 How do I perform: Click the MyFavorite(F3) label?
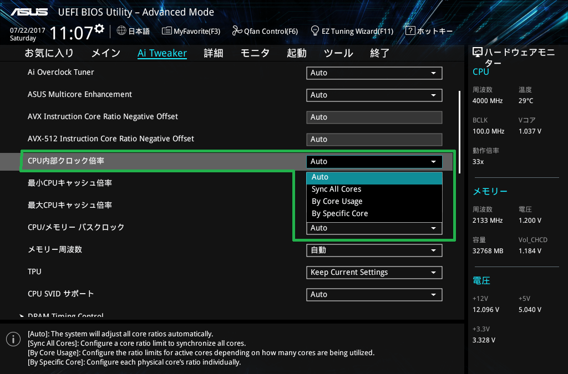pos(197,31)
